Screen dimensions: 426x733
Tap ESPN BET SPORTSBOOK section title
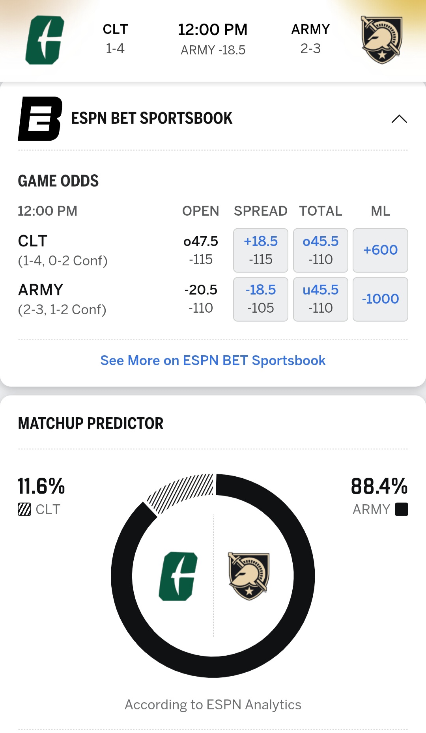point(152,118)
